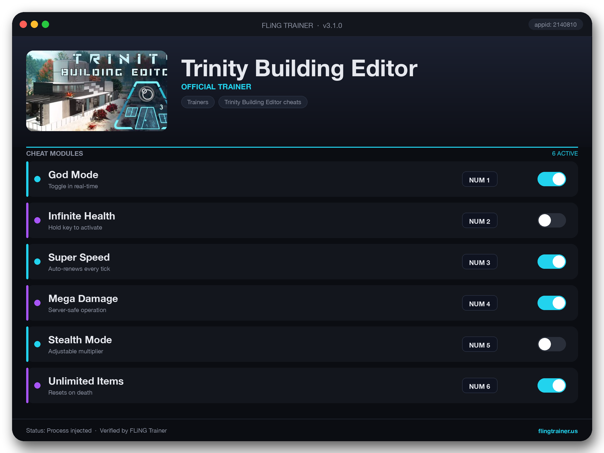Click the Infinite Health title
The width and height of the screenshot is (604, 453).
click(82, 216)
